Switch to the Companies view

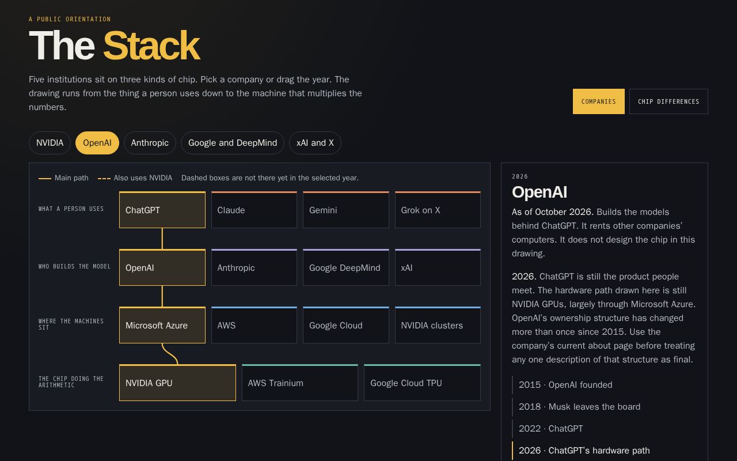tap(598, 101)
